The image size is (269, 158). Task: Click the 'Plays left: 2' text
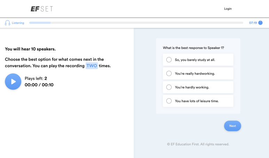coord(36,78)
